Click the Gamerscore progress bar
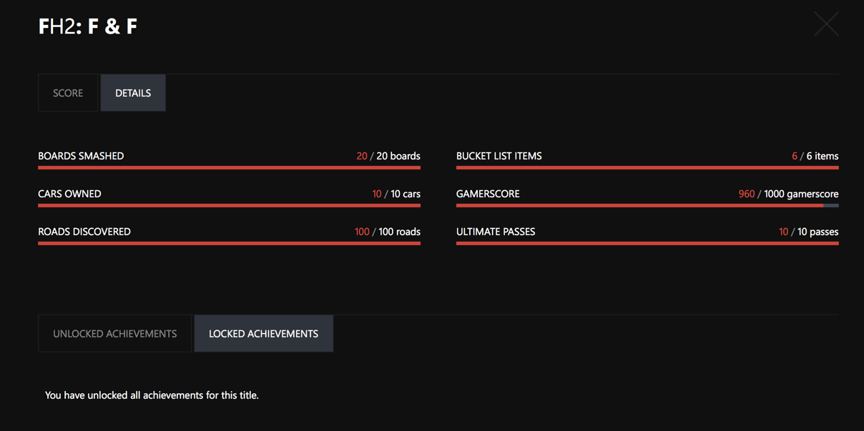The width and height of the screenshot is (864, 431). [647, 205]
